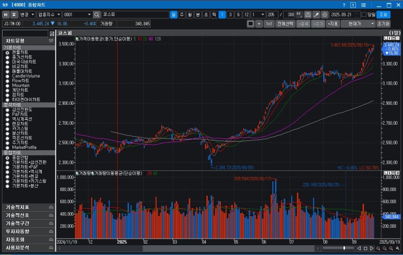Click the small list icon beside sidebar search box
Image resolution: width=403 pixels, height=255 pixels.
pos(52,34)
